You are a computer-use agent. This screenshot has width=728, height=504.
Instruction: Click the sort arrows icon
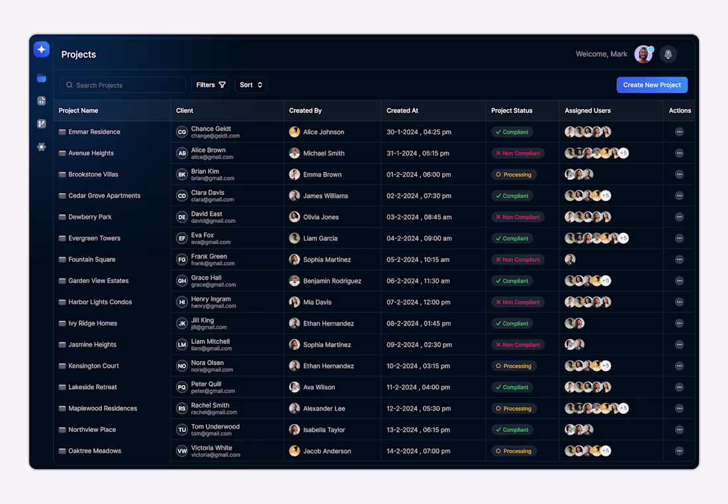259,85
